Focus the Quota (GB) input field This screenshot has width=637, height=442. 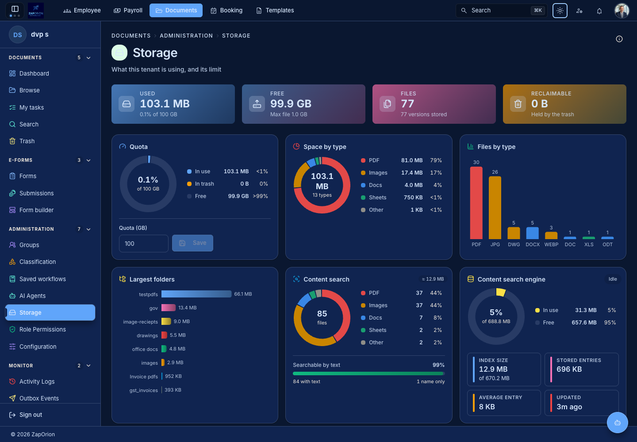pyautogui.click(x=144, y=244)
